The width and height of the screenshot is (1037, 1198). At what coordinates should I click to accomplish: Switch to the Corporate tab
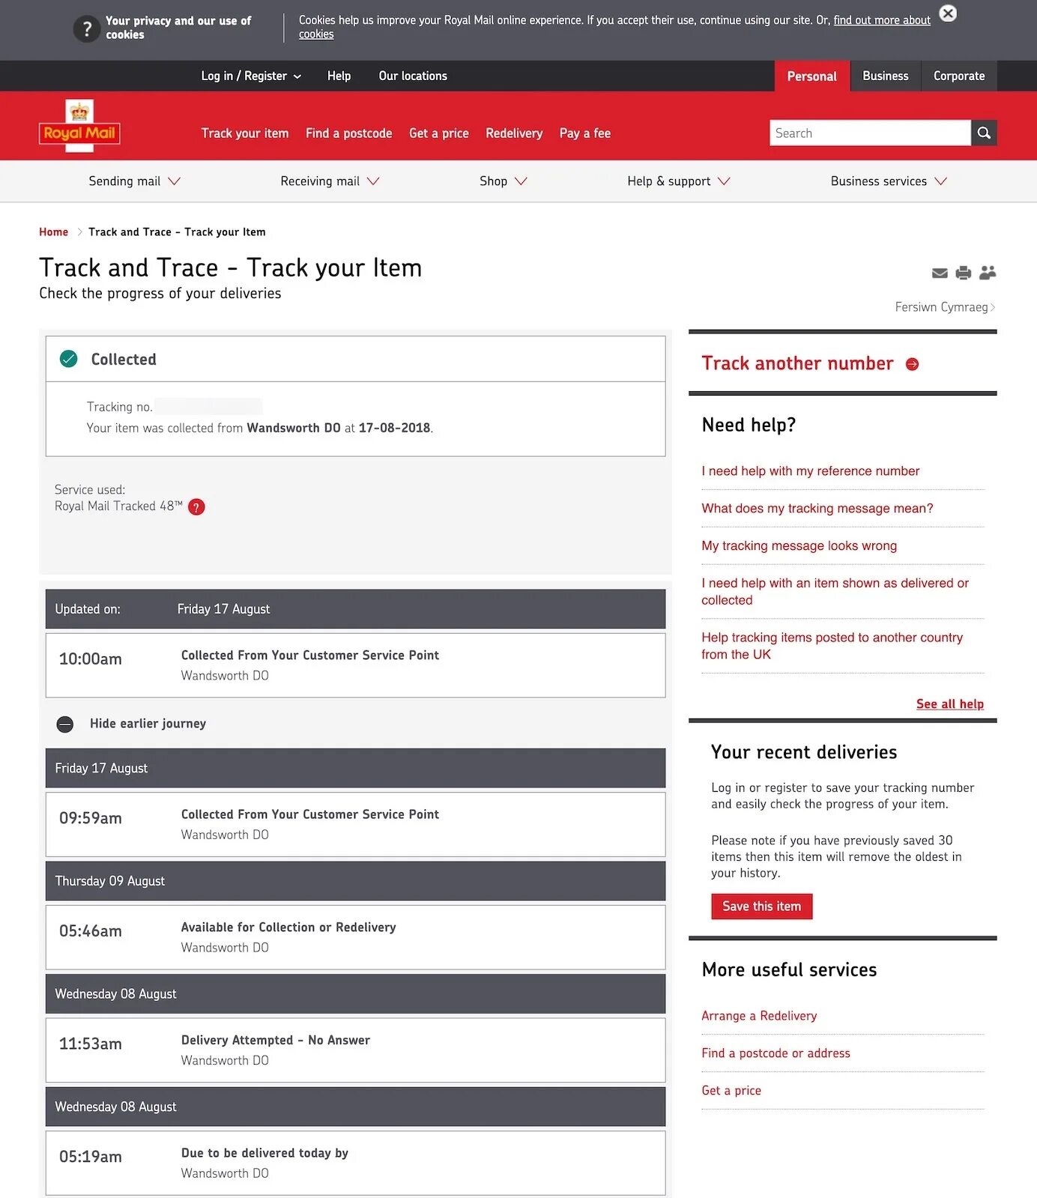[x=959, y=76]
